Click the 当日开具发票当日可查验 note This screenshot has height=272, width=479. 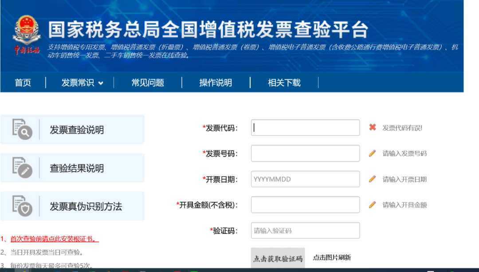click(x=47, y=252)
